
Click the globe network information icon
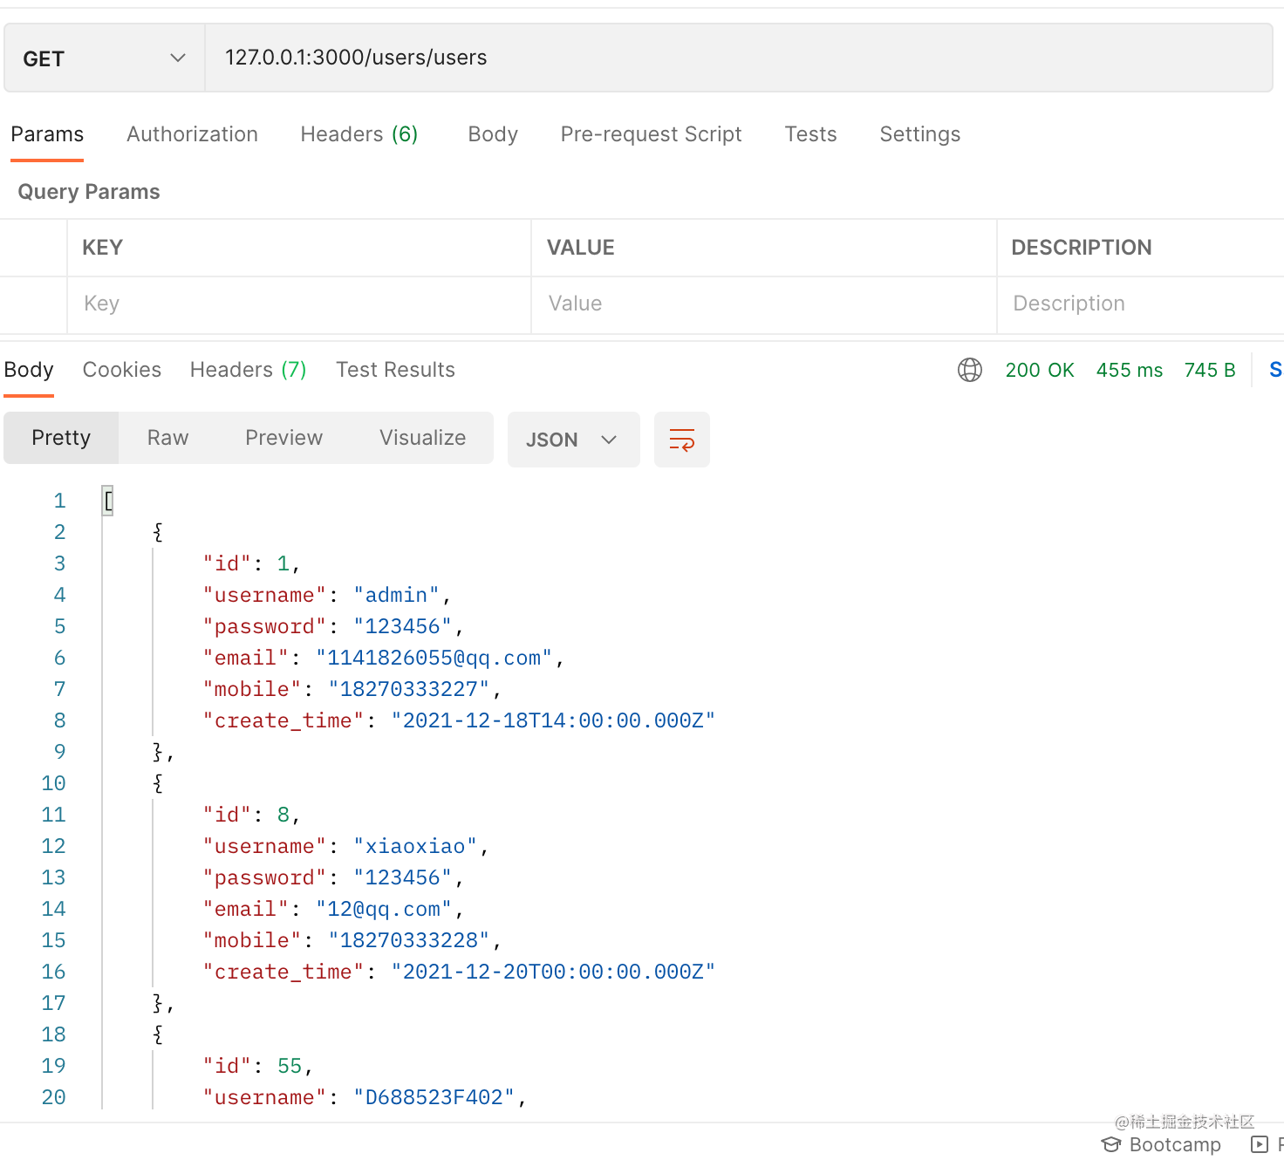969,370
